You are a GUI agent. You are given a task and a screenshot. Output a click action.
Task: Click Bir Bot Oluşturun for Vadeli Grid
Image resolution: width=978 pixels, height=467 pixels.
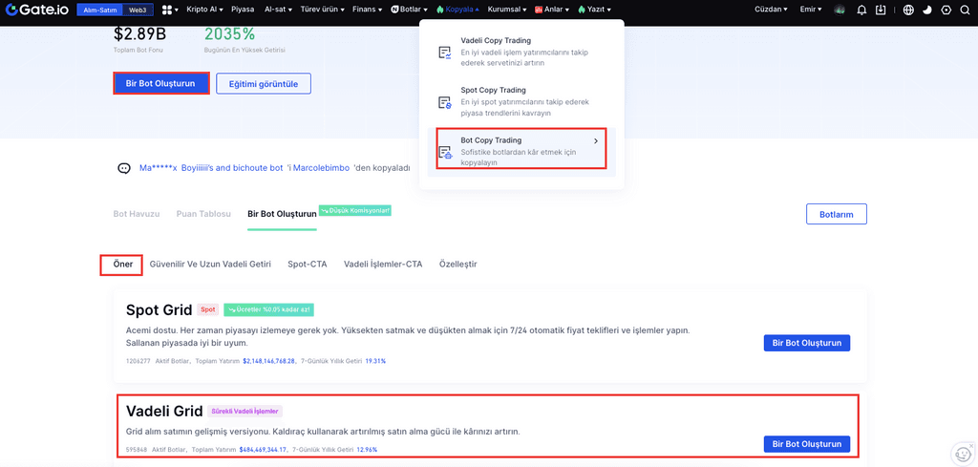pyautogui.click(x=806, y=444)
